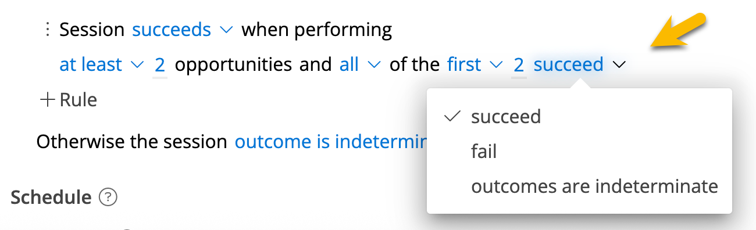Select the checked 'succeed' menu item

click(579, 117)
